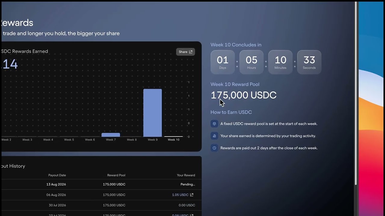The width and height of the screenshot is (385, 216).
Task: Click the text about rewards paid out 2 days
Action: click(269, 148)
